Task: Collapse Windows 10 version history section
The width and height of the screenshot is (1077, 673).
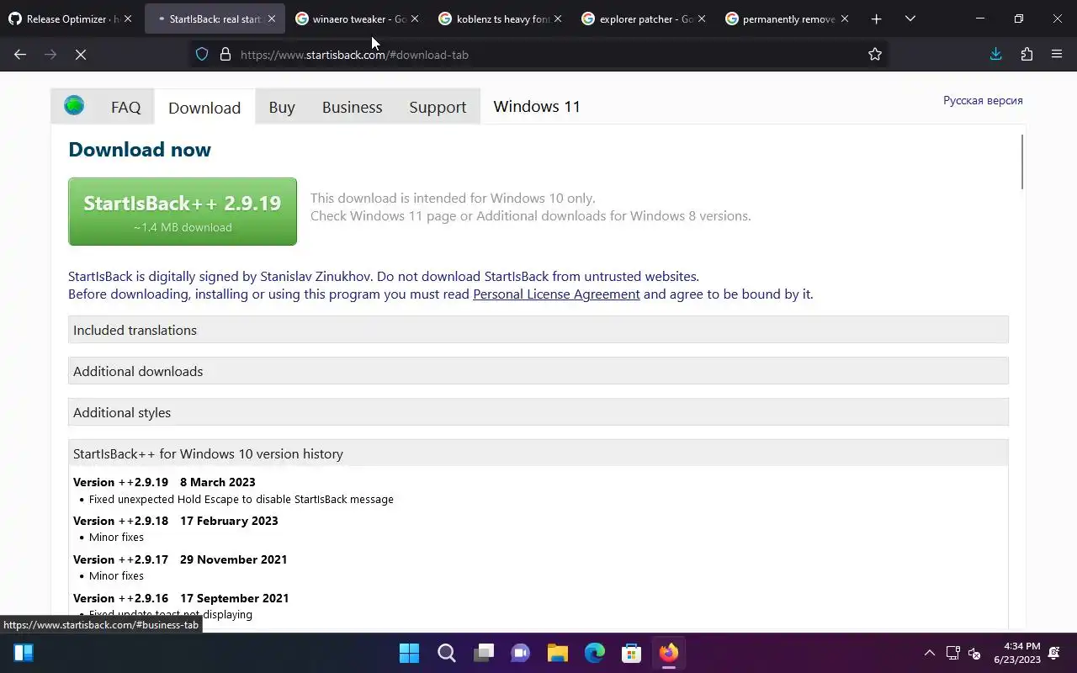Action: [538, 453]
